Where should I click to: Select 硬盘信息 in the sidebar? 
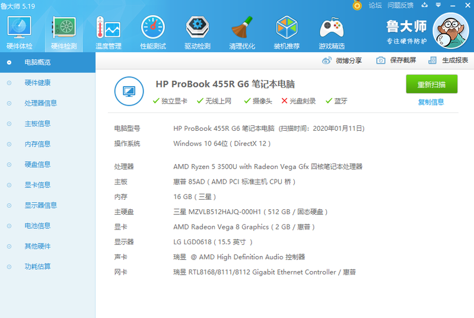click(x=37, y=164)
